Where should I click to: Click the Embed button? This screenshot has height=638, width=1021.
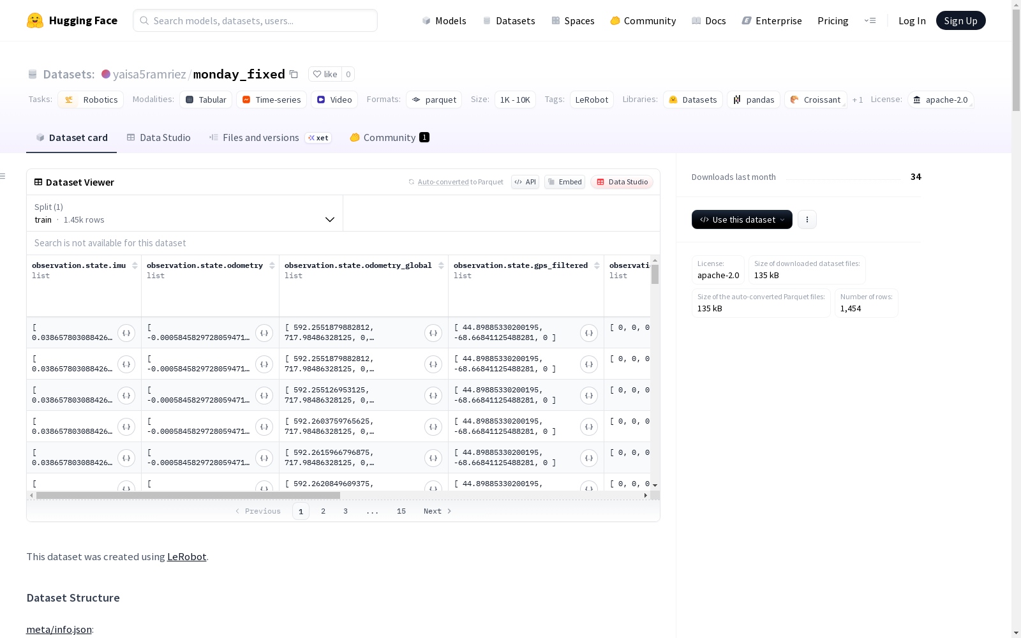click(x=565, y=182)
